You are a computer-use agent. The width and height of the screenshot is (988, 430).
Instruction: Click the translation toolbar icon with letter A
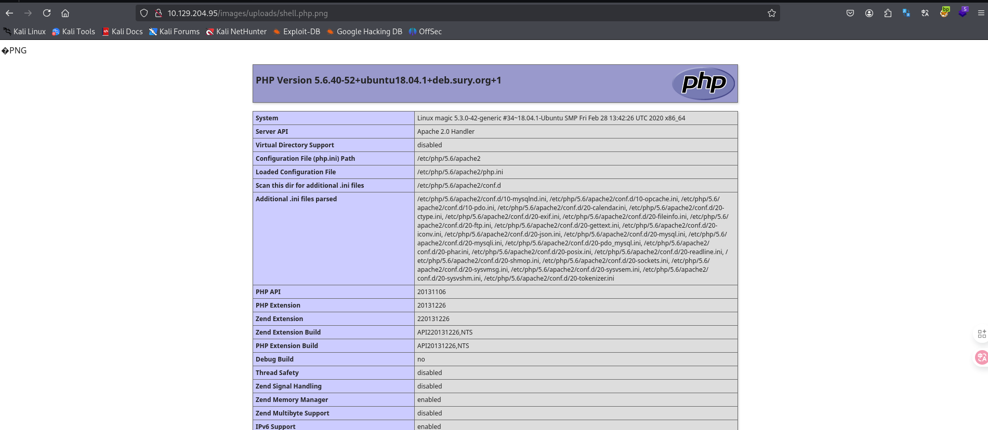pyautogui.click(x=925, y=13)
